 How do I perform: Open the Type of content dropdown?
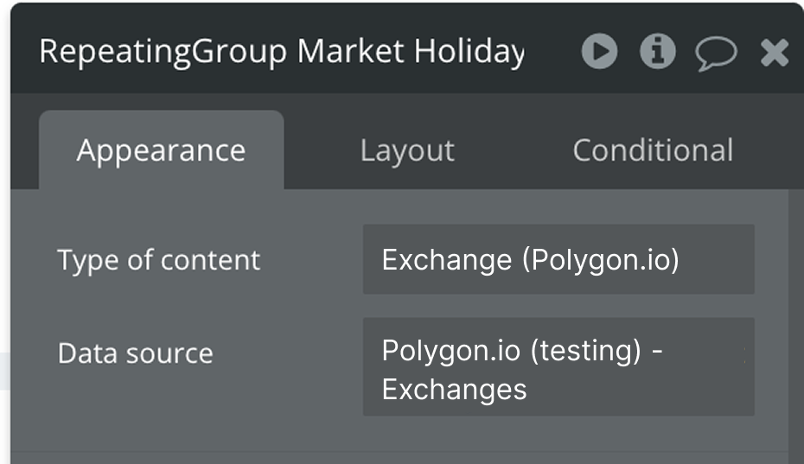(x=558, y=260)
